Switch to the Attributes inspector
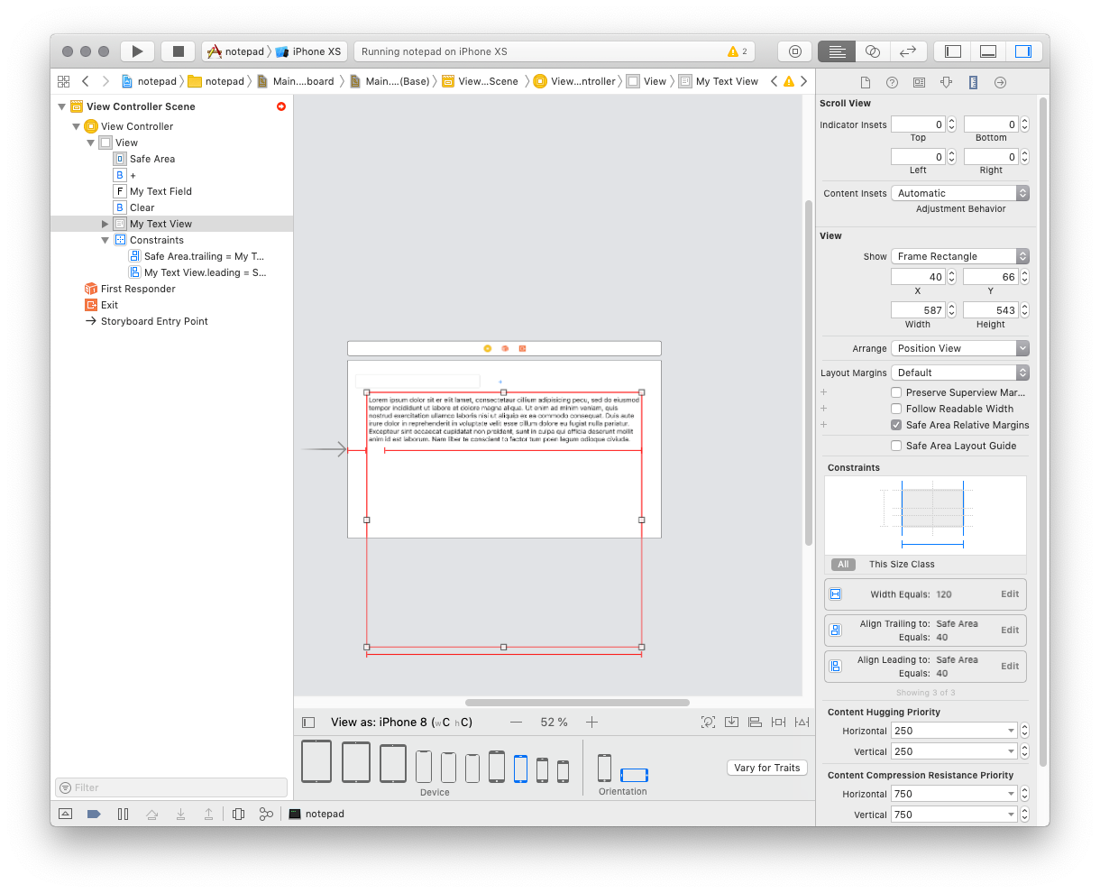 946,82
